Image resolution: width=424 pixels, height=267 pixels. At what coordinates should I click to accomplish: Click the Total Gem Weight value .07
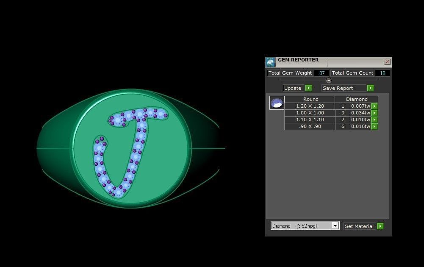tap(321, 73)
